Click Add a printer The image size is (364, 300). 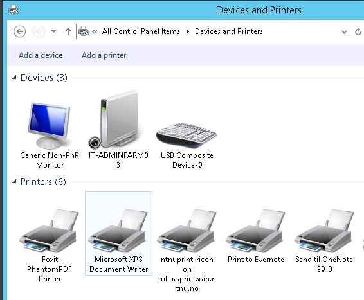[x=104, y=55]
